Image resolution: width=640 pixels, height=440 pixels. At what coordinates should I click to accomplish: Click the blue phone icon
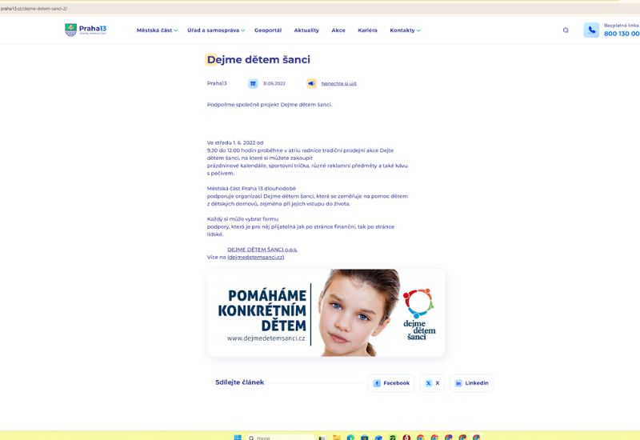pyautogui.click(x=591, y=30)
